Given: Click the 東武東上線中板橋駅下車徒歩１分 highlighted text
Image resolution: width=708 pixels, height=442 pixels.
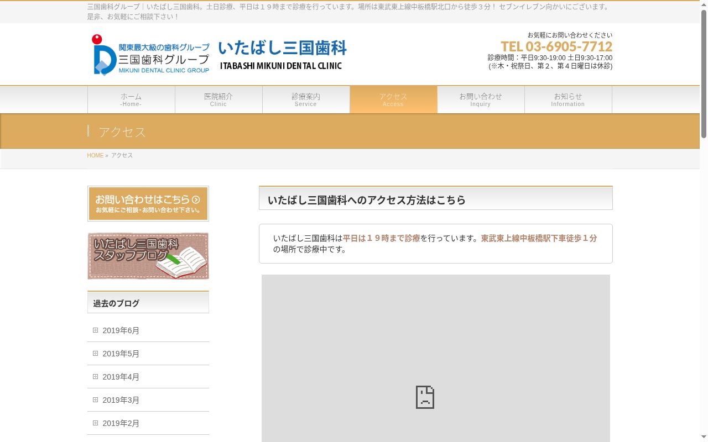Looking at the screenshot, I should pos(539,238).
